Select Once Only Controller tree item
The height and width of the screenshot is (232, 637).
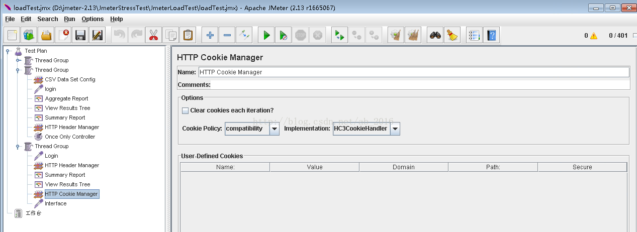coord(70,137)
